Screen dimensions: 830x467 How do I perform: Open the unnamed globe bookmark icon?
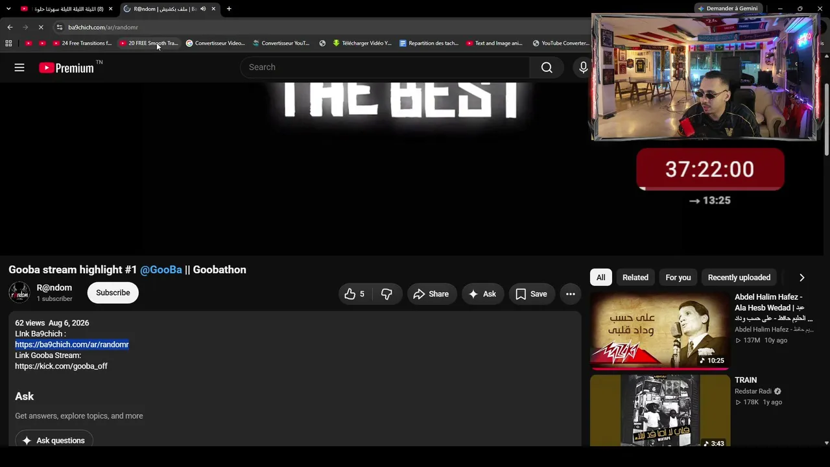[x=322, y=43]
